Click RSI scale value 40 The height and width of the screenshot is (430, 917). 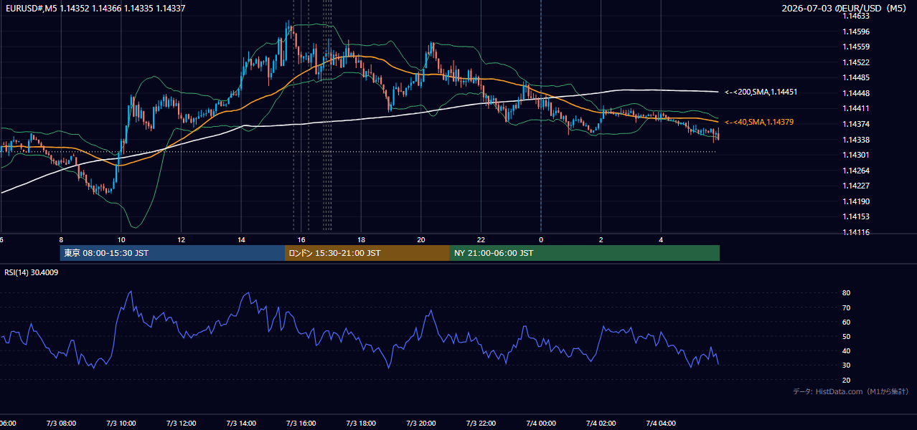[x=847, y=350]
